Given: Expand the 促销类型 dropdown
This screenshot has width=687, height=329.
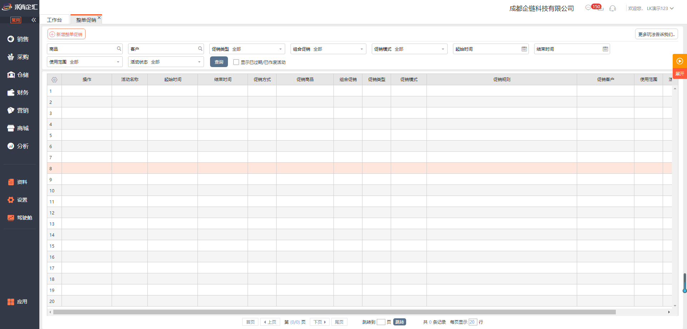Looking at the screenshot, I should click(281, 49).
